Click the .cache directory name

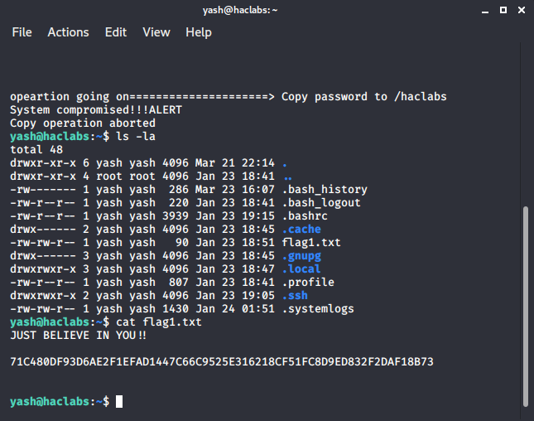pyautogui.click(x=301, y=230)
